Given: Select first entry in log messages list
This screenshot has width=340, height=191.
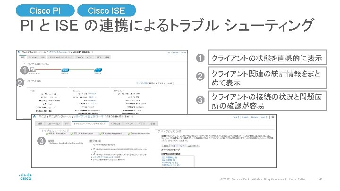Looking at the screenshot, I should 170,158.
